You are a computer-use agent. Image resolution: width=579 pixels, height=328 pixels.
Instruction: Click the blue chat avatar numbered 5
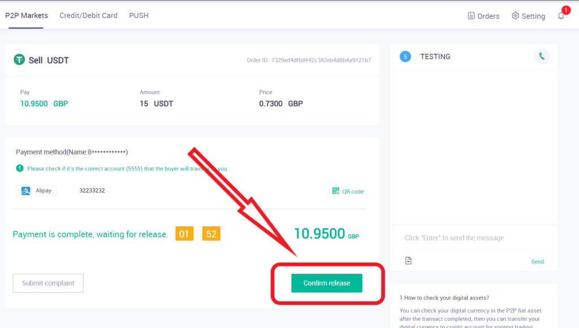pyautogui.click(x=405, y=56)
